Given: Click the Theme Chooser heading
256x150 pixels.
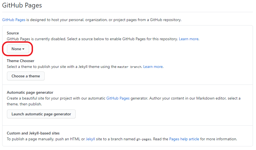Looking at the screenshot, I should tap(21, 61).
